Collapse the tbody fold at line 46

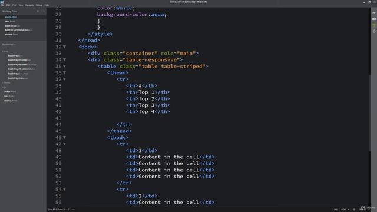pos(64,137)
